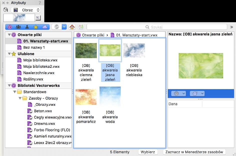
Task: Click the gear settings icon
Action: pyautogui.click(x=57, y=27)
